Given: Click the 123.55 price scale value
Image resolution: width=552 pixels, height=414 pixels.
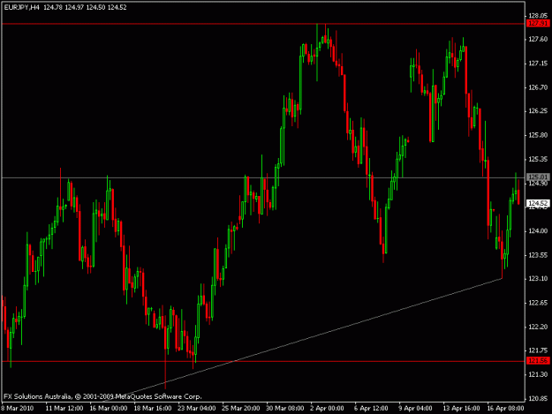Looking at the screenshot, I should 538,255.
